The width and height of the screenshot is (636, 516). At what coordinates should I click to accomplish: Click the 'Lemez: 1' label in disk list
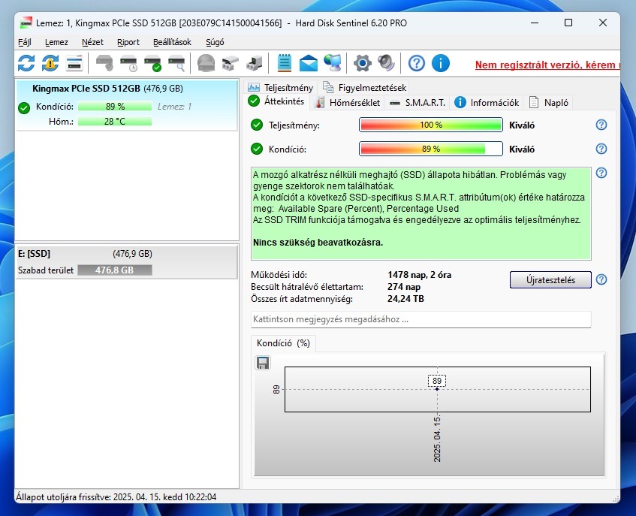[174, 107]
